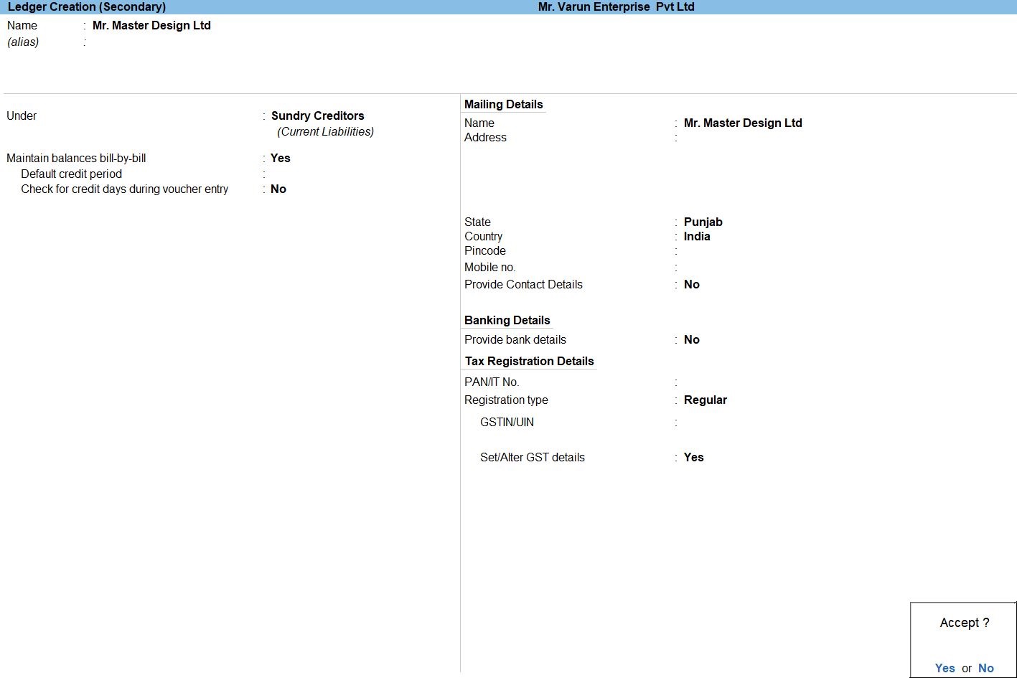Viewport: 1017px width, 678px height.
Task: Click the Default credit period field
Action: click(x=301, y=174)
